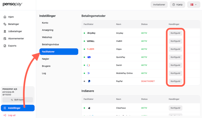The image size is (202, 118).
Task: Click Skift konto account switcher
Action: pyautogui.click(x=18, y=100)
